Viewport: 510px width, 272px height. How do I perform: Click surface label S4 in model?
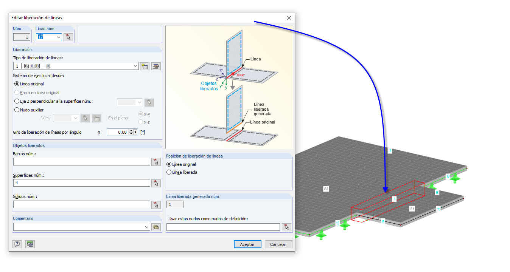tap(412, 209)
